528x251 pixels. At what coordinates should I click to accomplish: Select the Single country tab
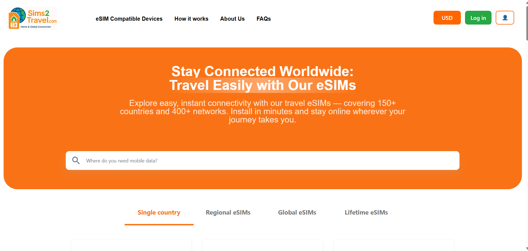point(159,212)
